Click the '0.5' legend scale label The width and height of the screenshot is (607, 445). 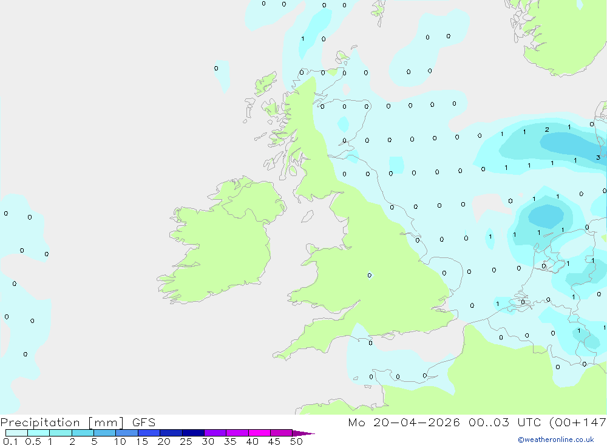point(33,441)
